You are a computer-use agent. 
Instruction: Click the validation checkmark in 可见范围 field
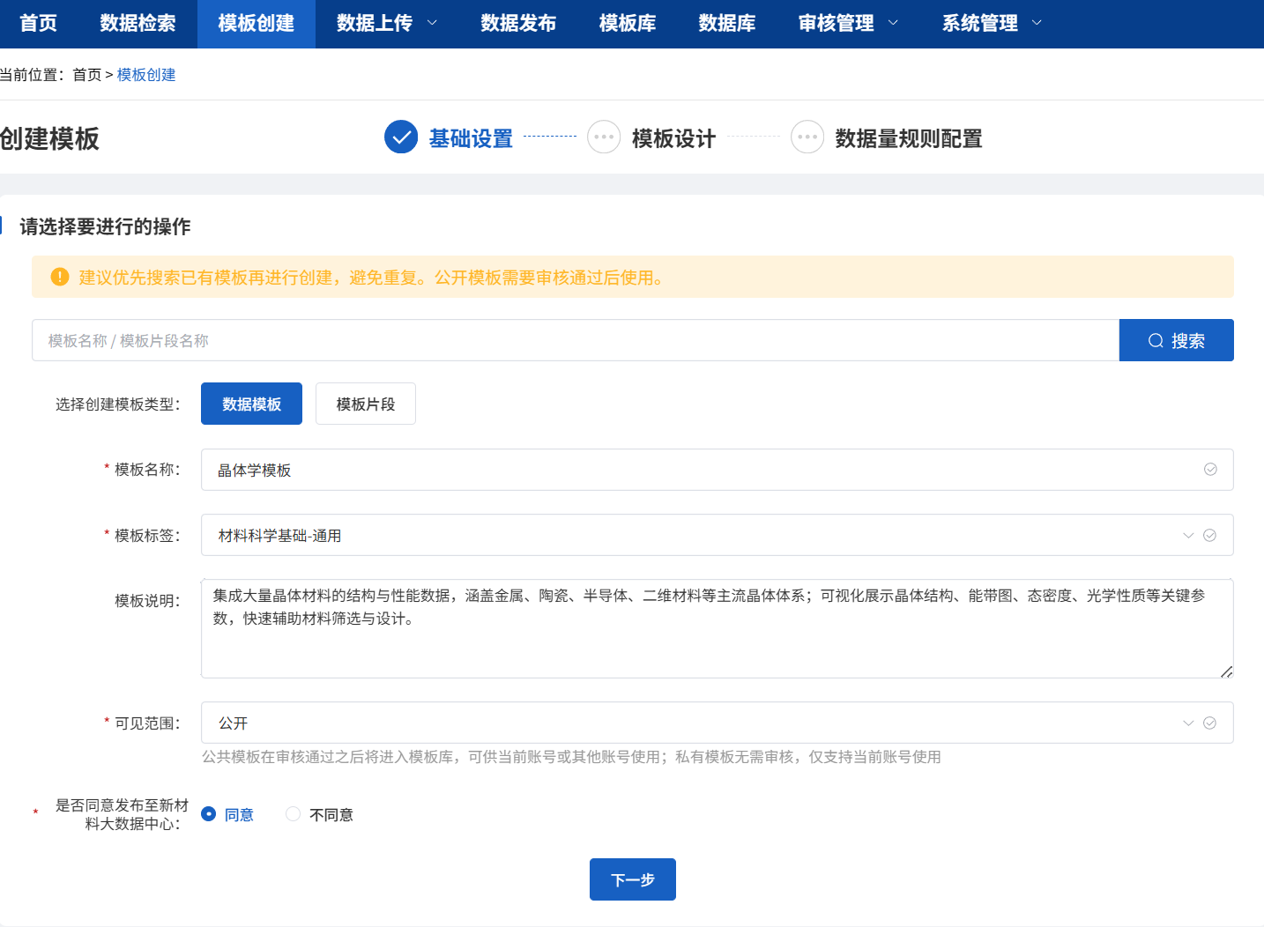click(1210, 723)
